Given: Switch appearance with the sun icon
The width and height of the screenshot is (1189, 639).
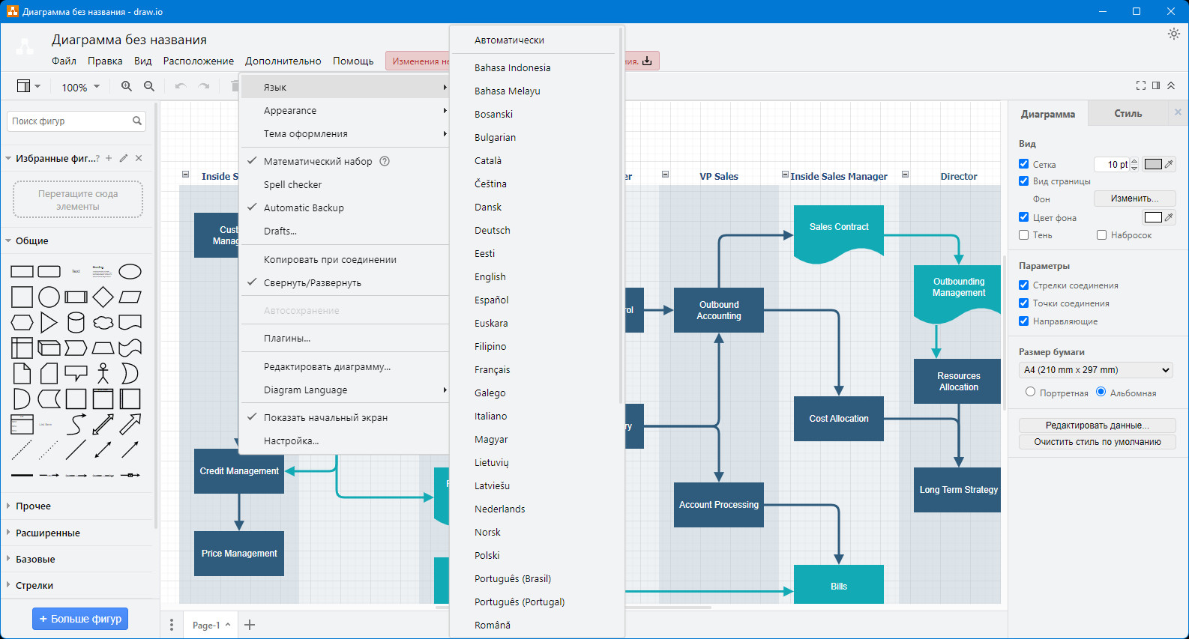Looking at the screenshot, I should pos(1174,34).
